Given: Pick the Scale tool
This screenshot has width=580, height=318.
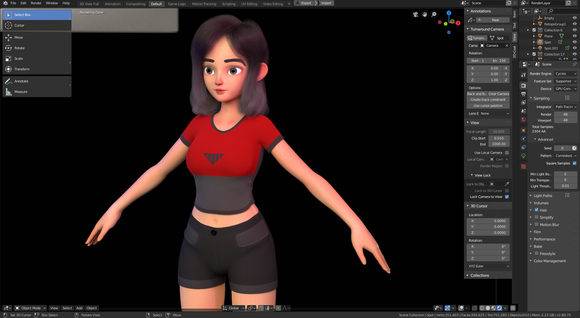Looking at the screenshot, I should [37, 58].
